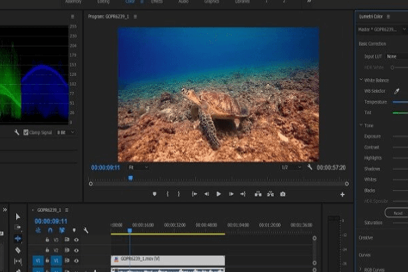408x272 pixels.
Task: Open timeline display settings wrench
Action: (x=86, y=230)
